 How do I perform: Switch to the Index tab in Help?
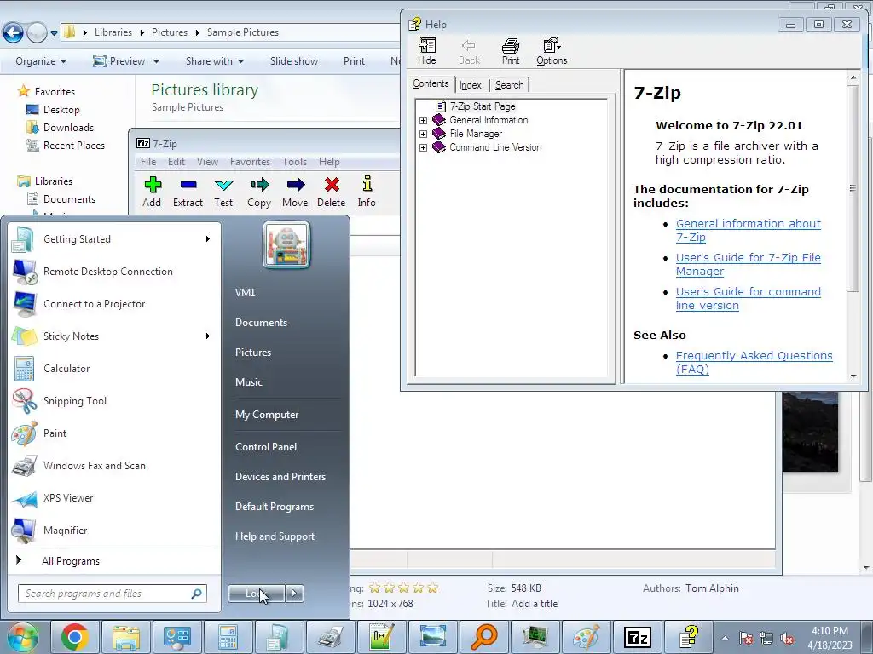[471, 85]
